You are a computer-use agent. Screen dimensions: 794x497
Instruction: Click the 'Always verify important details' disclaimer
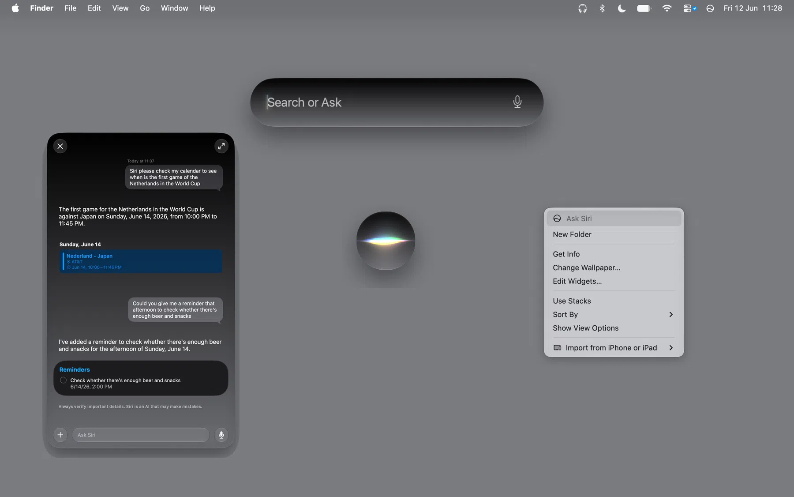tap(131, 407)
